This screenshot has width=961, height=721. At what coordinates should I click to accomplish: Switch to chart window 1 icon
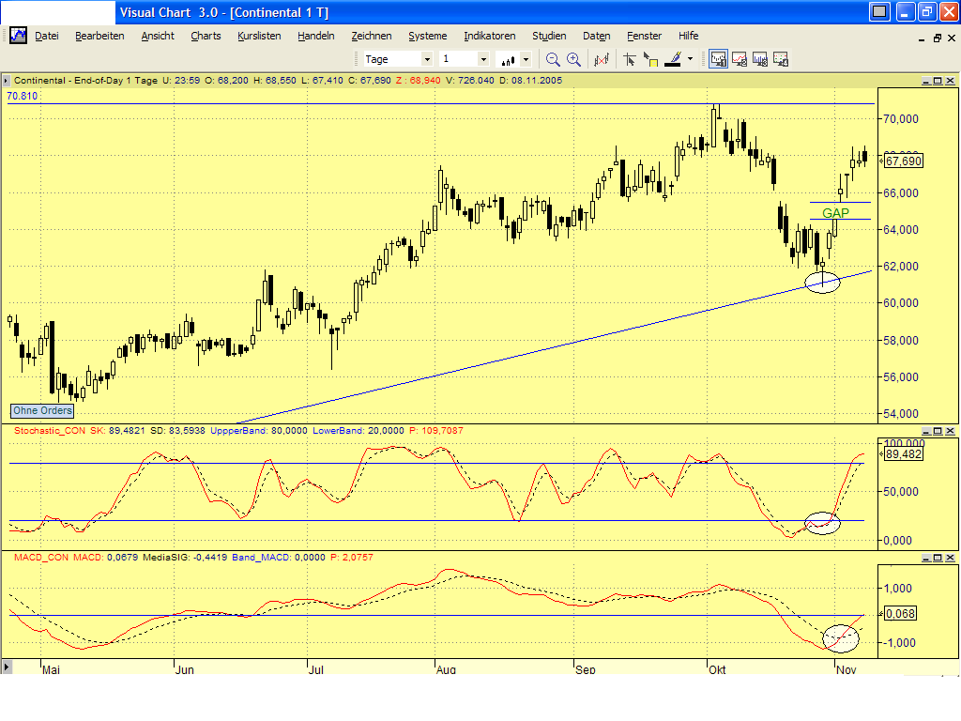point(718,58)
